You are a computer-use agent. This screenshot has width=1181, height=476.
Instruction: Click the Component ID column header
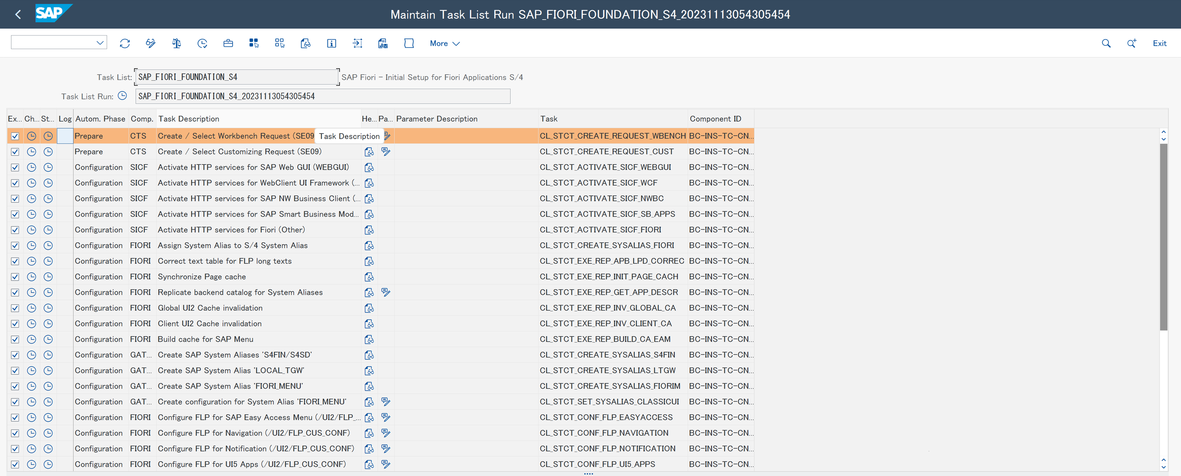(715, 119)
